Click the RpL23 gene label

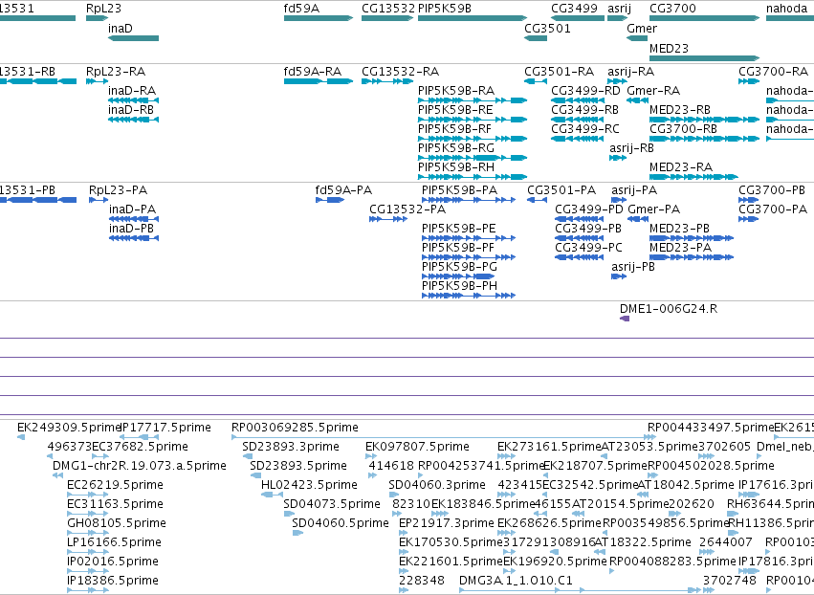click(x=104, y=9)
